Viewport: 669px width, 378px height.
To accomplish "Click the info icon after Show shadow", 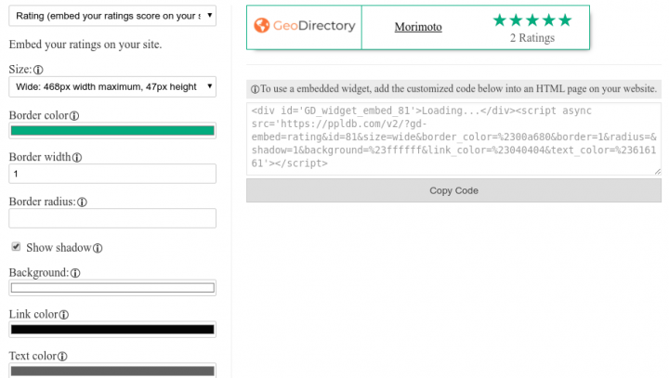I will pyautogui.click(x=98, y=248).
